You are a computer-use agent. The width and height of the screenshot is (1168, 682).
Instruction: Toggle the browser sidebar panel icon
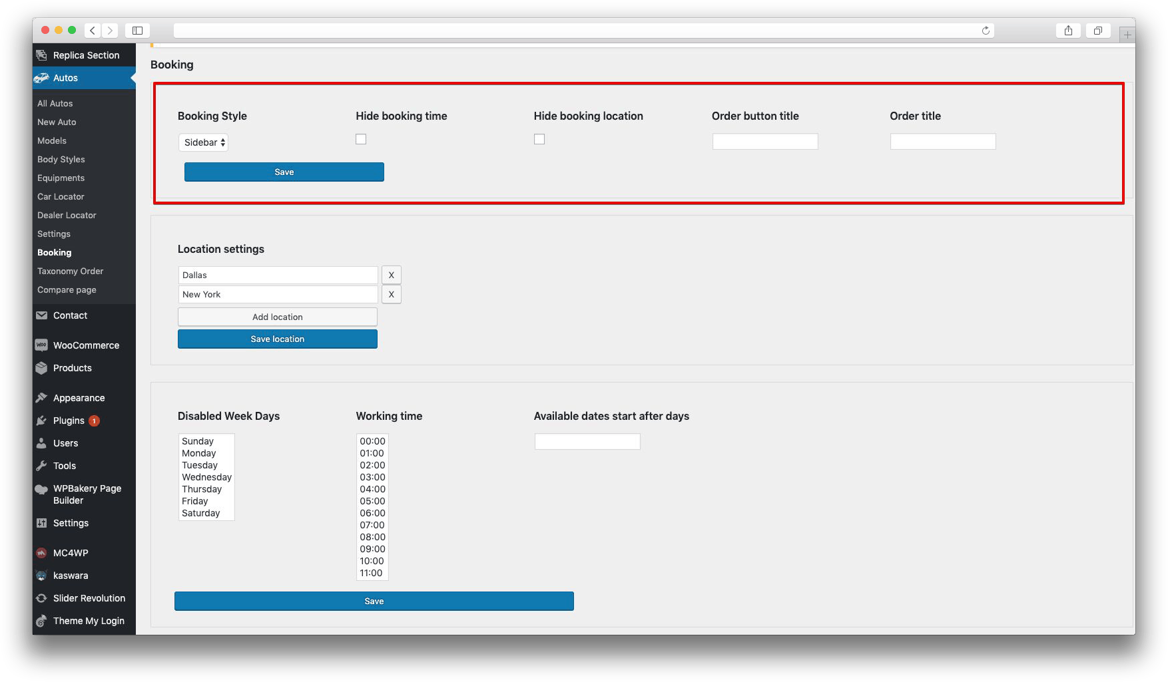(x=138, y=31)
